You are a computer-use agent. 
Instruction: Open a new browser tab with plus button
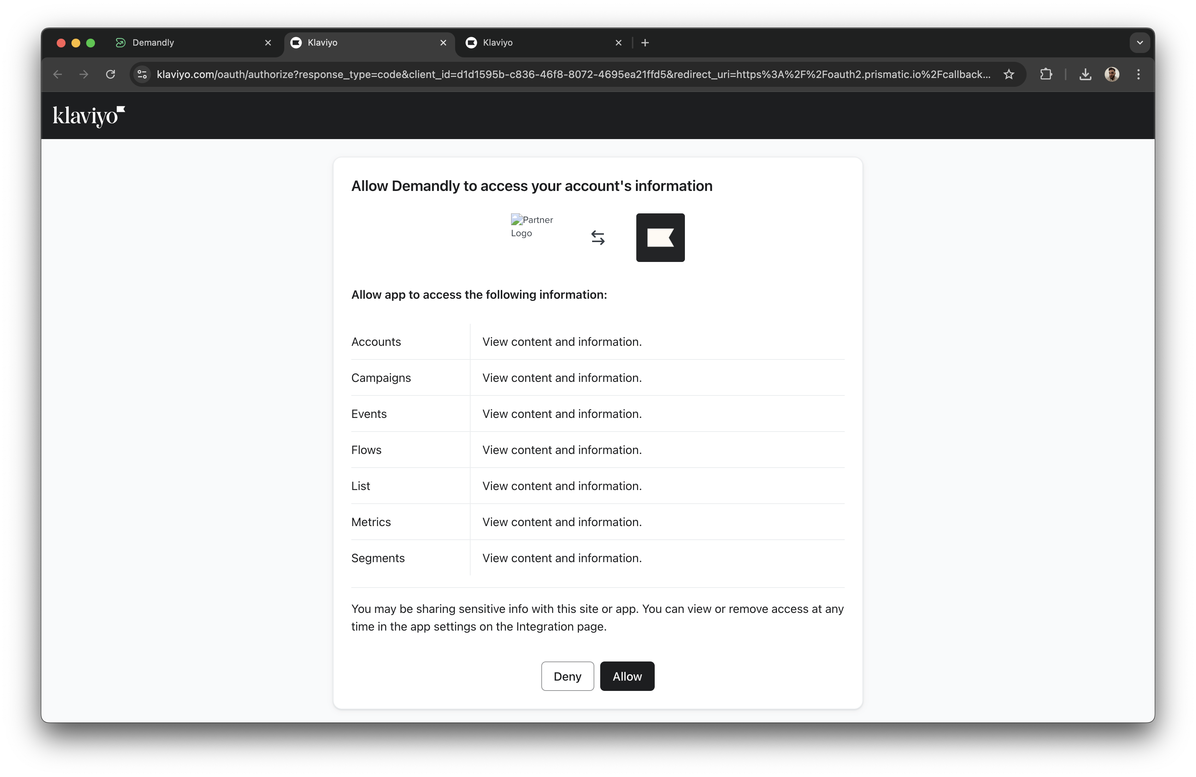[x=645, y=43]
